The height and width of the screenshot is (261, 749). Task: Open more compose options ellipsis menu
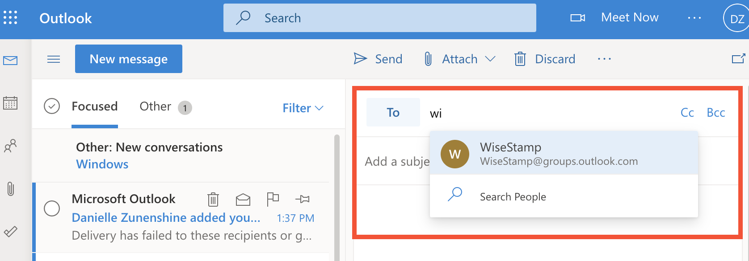click(x=604, y=59)
